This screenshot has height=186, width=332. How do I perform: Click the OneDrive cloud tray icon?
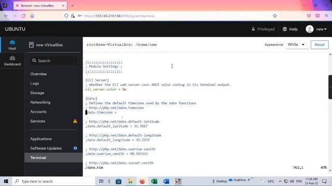tap(230, 180)
